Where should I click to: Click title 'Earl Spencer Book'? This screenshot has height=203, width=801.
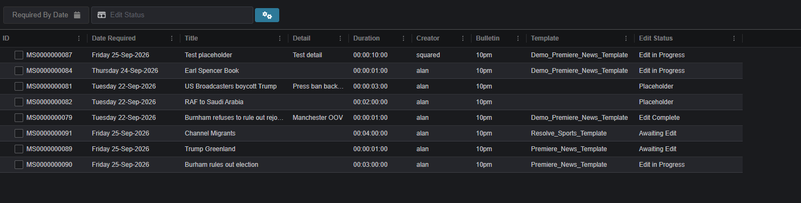(x=212, y=71)
